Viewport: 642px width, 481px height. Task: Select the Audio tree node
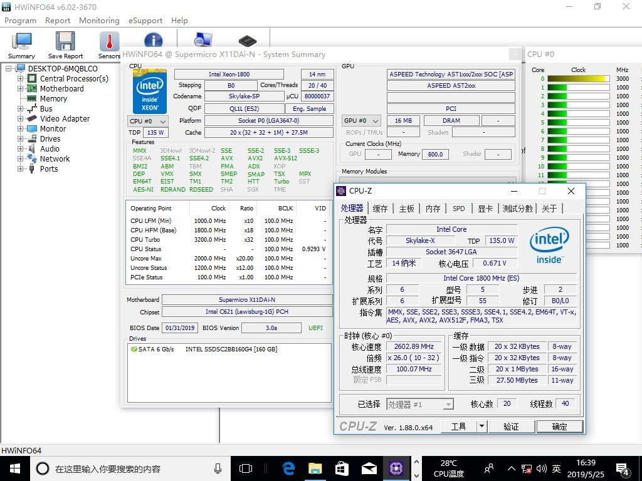click(x=50, y=149)
